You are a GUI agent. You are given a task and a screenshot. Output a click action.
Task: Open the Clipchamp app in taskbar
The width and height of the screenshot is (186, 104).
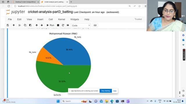[128, 101]
